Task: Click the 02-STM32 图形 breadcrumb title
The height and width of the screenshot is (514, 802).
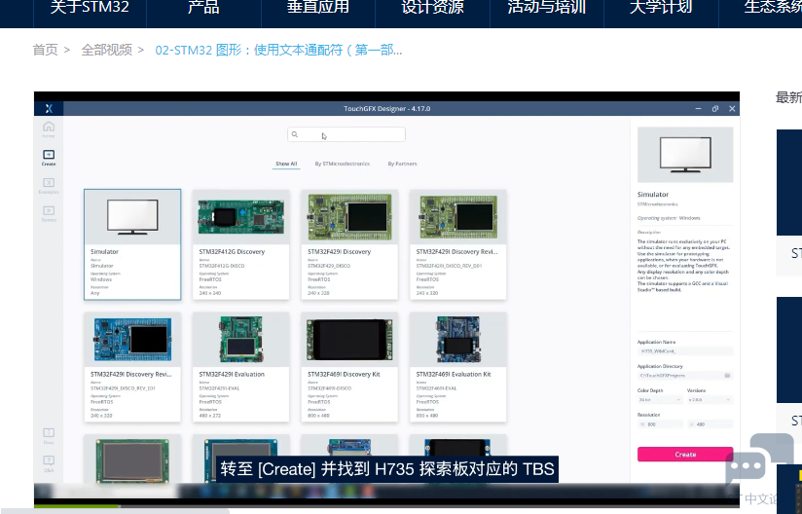Action: tap(278, 50)
